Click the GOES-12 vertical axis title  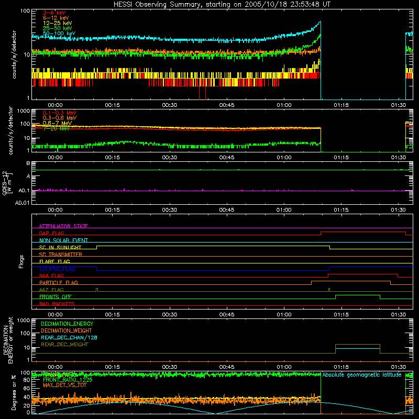[x=7, y=183]
